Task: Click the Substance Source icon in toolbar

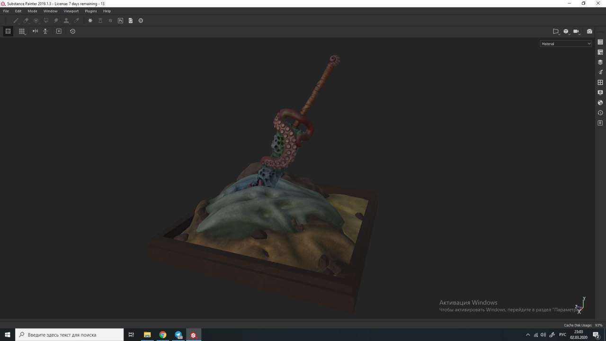Action: tap(90, 20)
